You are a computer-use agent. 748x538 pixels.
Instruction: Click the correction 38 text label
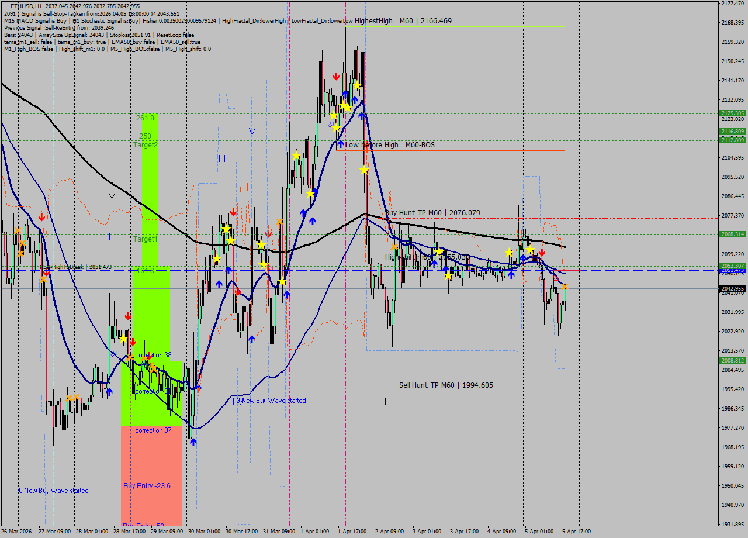point(154,355)
